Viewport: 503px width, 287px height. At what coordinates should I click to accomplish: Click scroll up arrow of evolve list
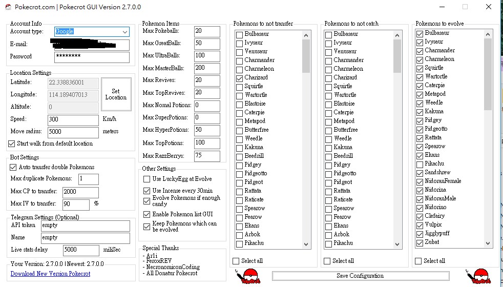[488, 34]
